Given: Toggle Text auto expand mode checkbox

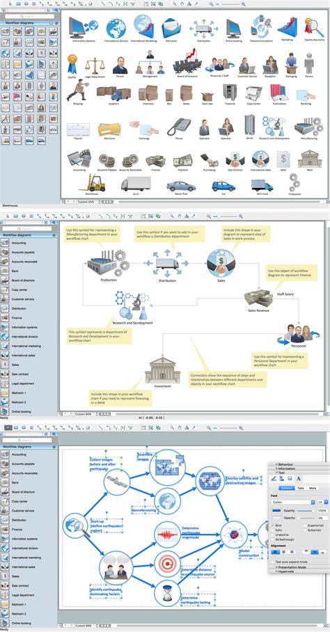Looking at the screenshot, I should tap(273, 562).
